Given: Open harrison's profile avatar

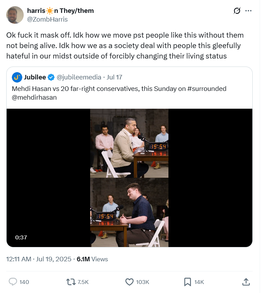Looking at the screenshot, I should pos(15,15).
